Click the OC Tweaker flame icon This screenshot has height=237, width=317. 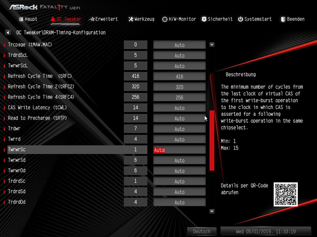53,19
